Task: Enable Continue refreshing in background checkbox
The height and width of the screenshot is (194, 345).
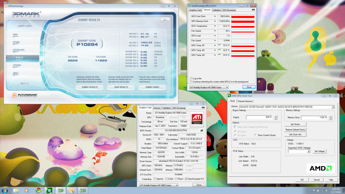Action: click(x=191, y=82)
